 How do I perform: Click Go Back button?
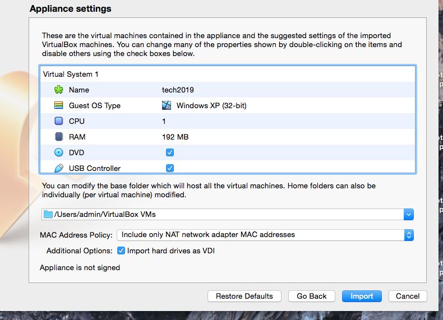[311, 296]
